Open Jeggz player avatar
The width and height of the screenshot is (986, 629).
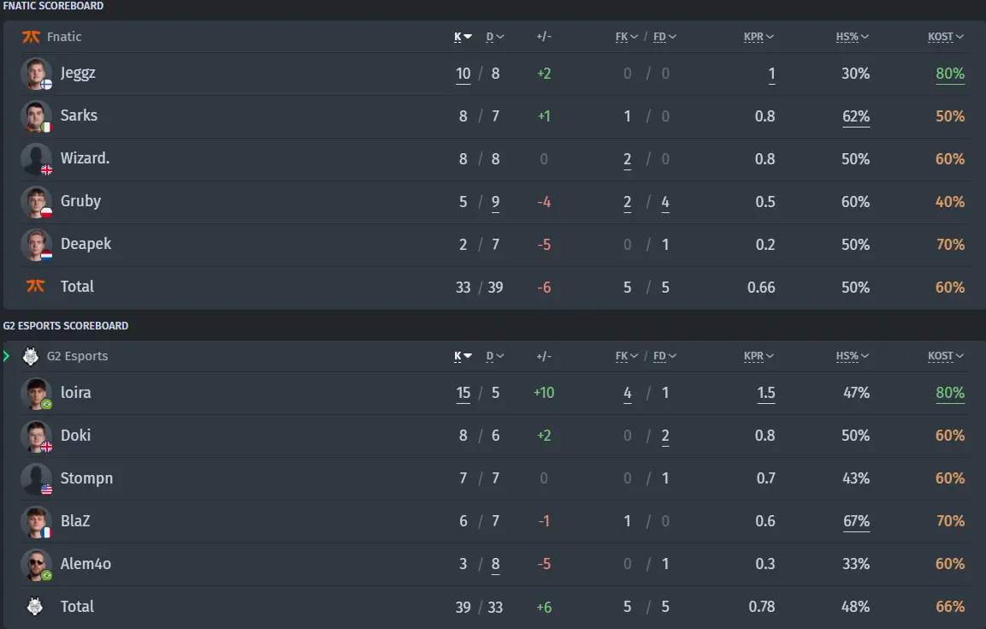pos(36,74)
